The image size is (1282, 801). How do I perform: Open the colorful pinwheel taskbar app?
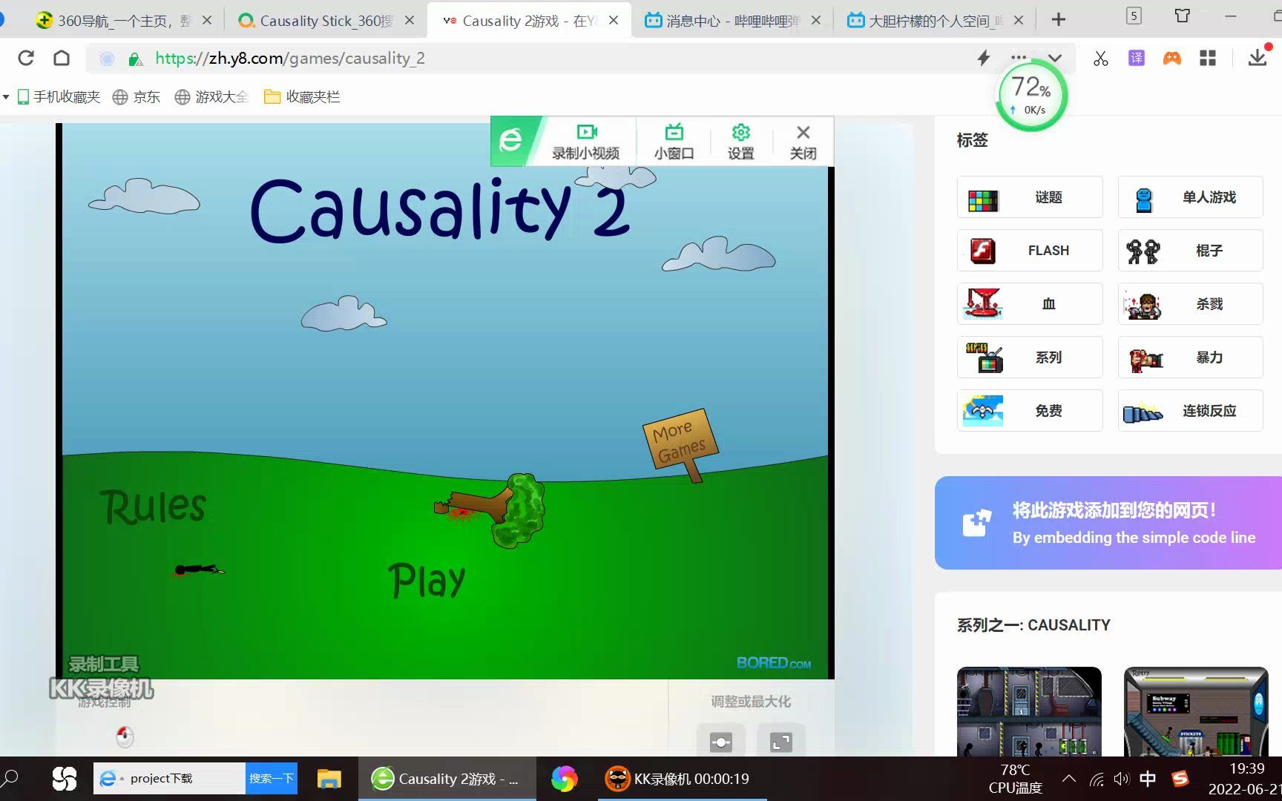point(564,779)
